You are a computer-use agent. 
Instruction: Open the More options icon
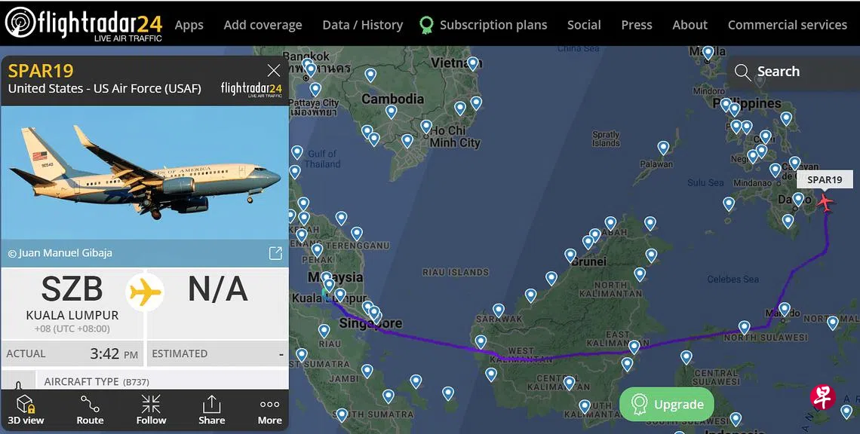pos(269,408)
